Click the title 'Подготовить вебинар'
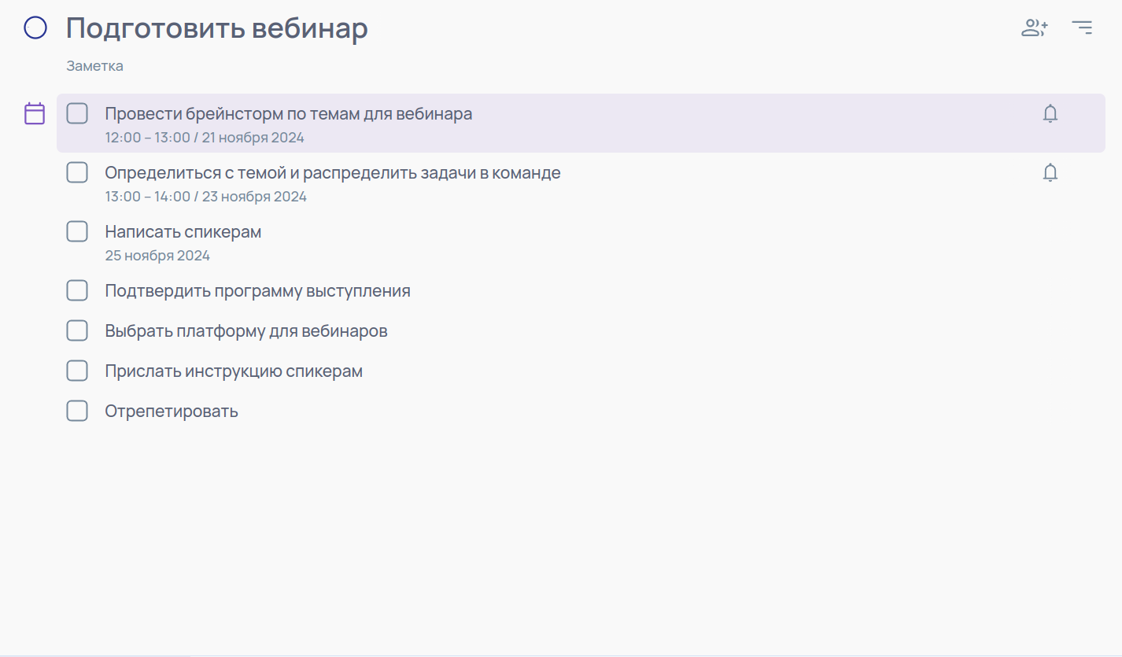Screen dimensions: 1122x657 click(x=217, y=28)
